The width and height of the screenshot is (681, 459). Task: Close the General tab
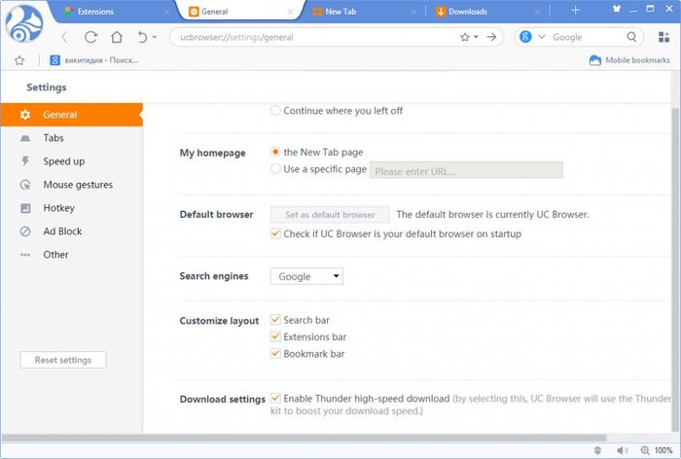click(290, 12)
